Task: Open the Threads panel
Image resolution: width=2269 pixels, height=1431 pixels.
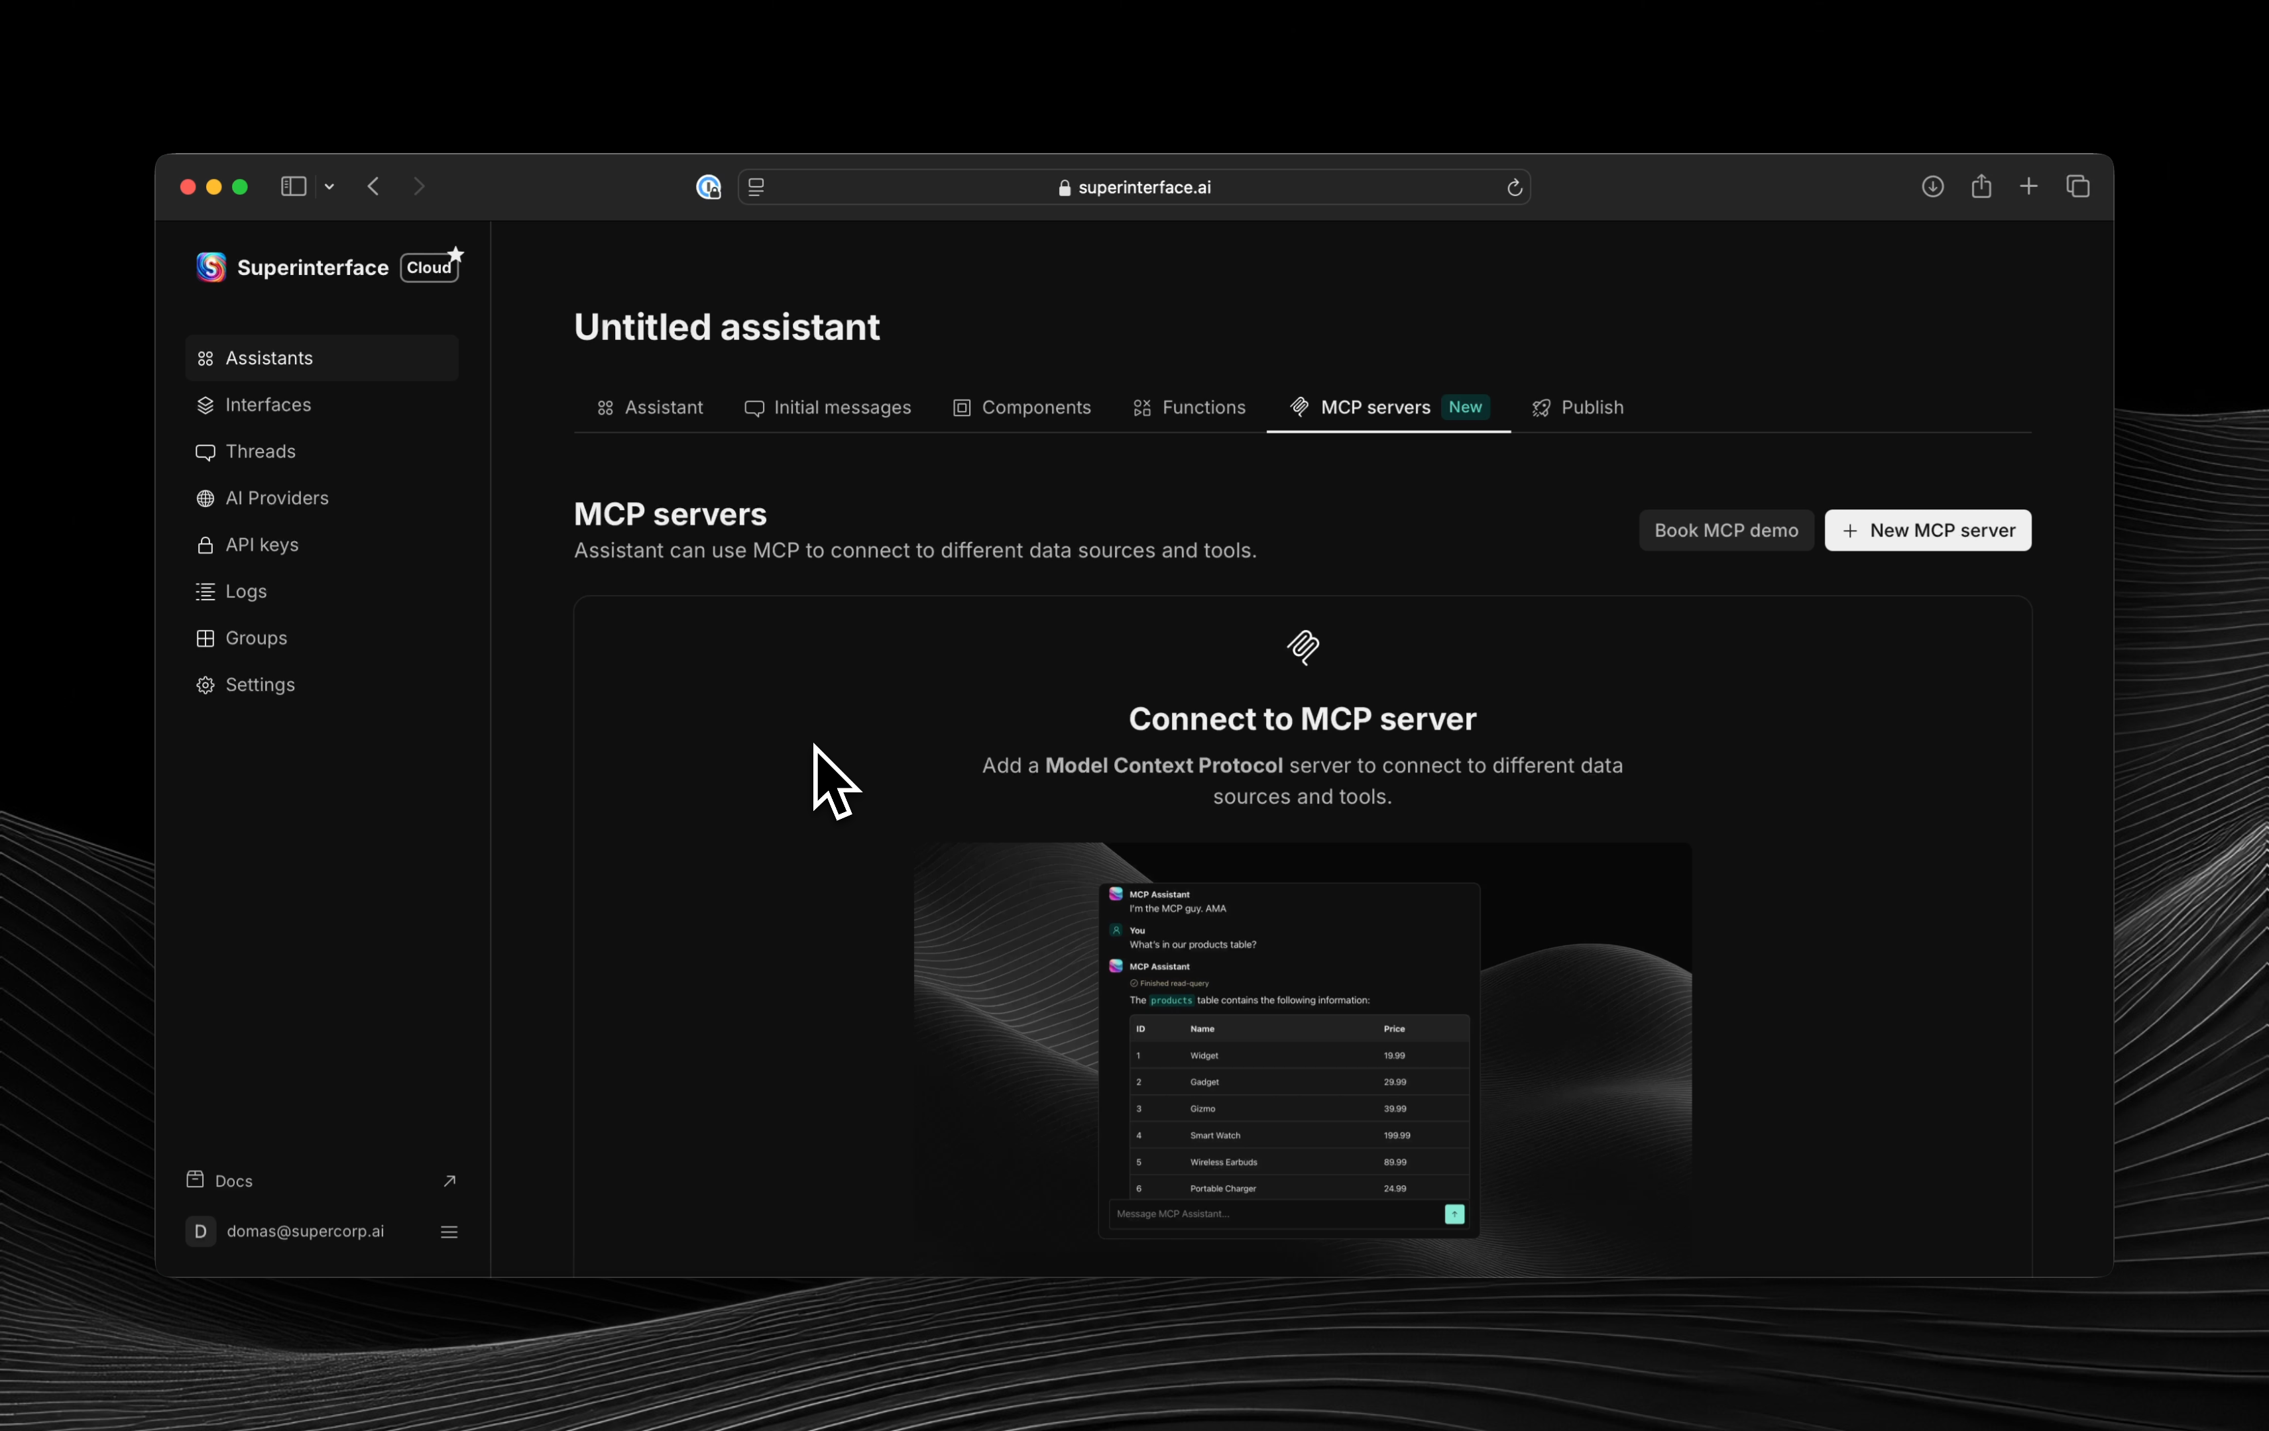Action: pyautogui.click(x=259, y=452)
